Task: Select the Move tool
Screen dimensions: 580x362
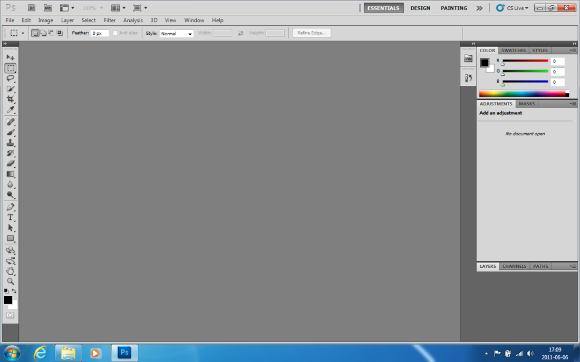Action: [11, 57]
